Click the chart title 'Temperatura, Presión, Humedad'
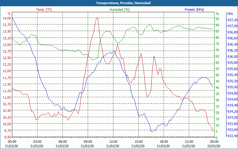 point(123,3)
